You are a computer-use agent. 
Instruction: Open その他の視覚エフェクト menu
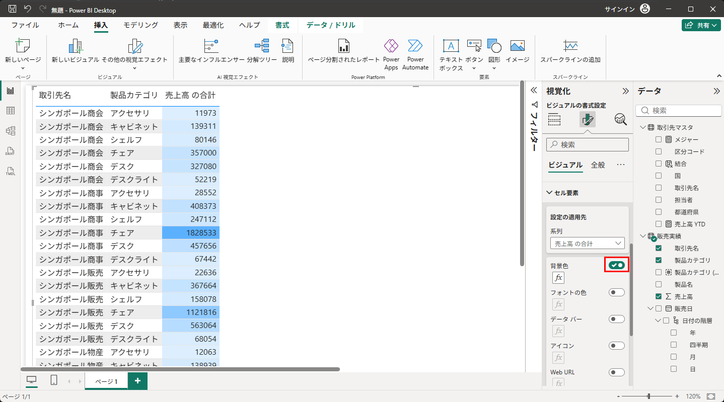(x=134, y=54)
